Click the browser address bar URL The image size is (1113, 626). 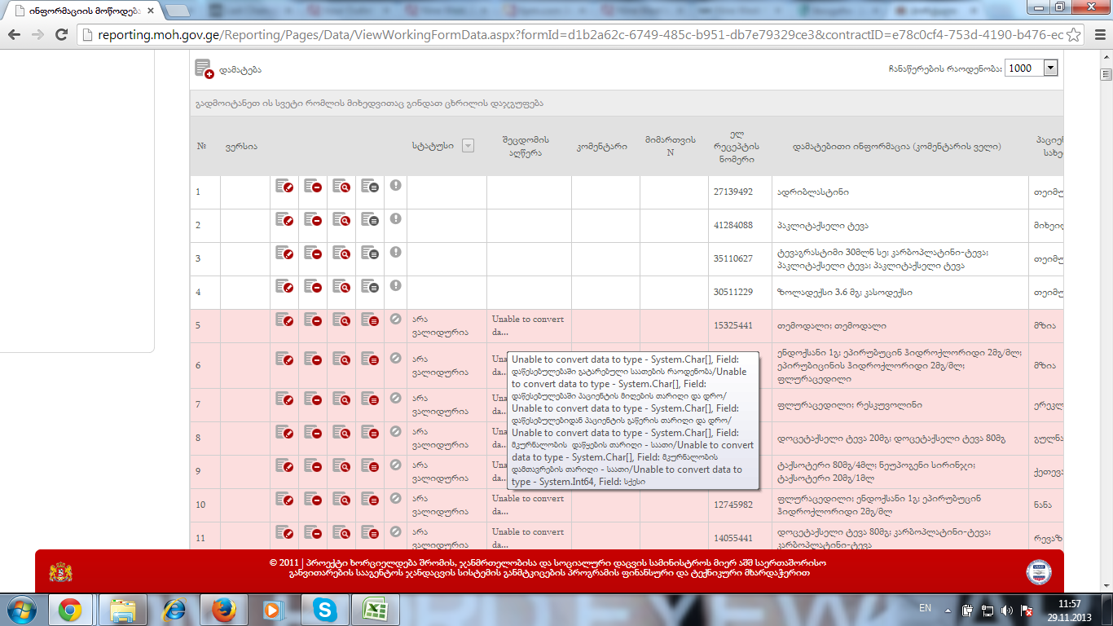(x=570, y=35)
